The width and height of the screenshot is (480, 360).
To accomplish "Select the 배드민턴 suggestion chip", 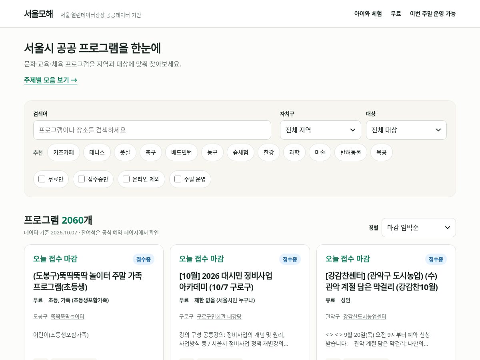I will 182,152.
